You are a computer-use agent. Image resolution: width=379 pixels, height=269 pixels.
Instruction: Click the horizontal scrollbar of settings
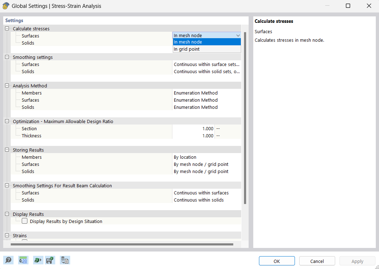(x=122, y=244)
